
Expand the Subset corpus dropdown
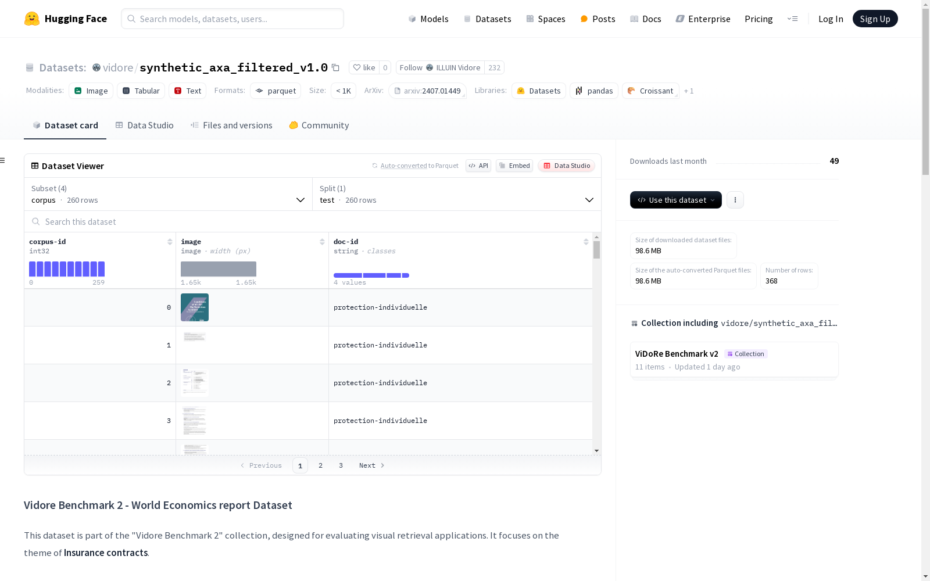169,194
